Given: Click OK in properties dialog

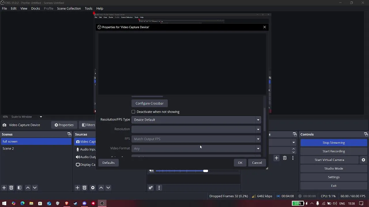Looking at the screenshot, I should point(240,163).
